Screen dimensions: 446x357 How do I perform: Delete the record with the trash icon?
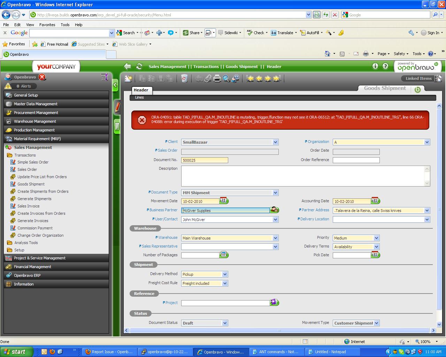184,78
